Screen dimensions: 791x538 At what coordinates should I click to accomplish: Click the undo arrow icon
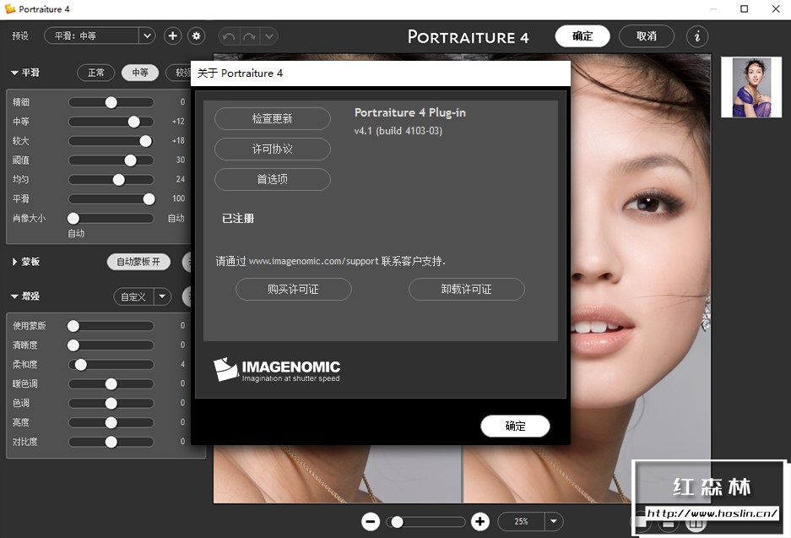(229, 36)
